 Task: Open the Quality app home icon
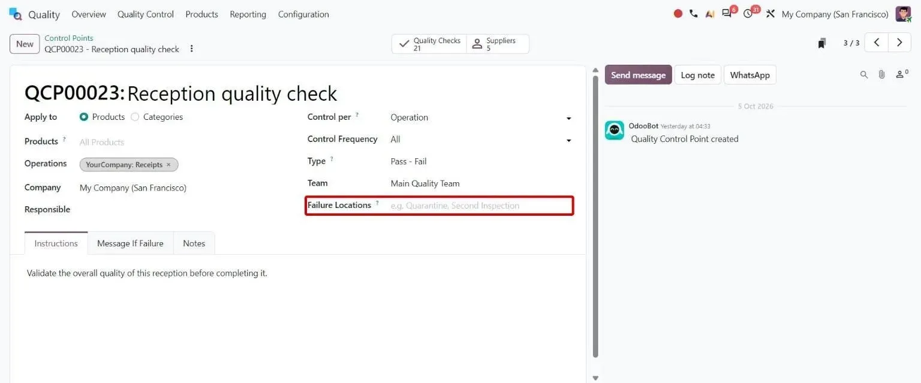[x=15, y=14]
